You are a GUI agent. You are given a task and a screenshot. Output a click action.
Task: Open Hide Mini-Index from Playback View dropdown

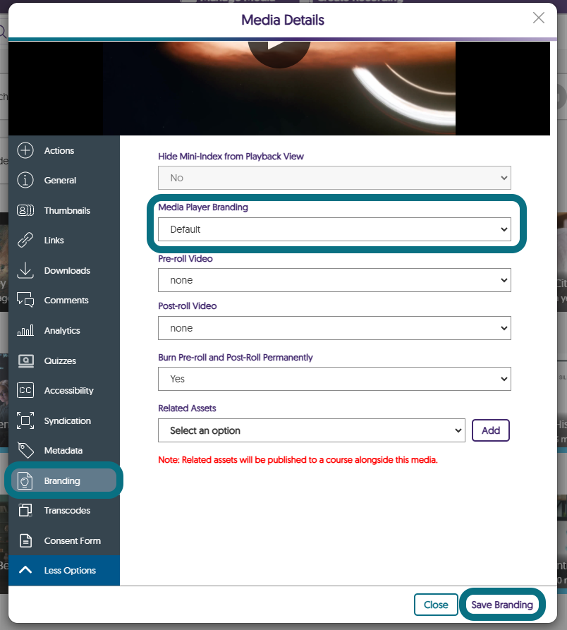tap(334, 178)
